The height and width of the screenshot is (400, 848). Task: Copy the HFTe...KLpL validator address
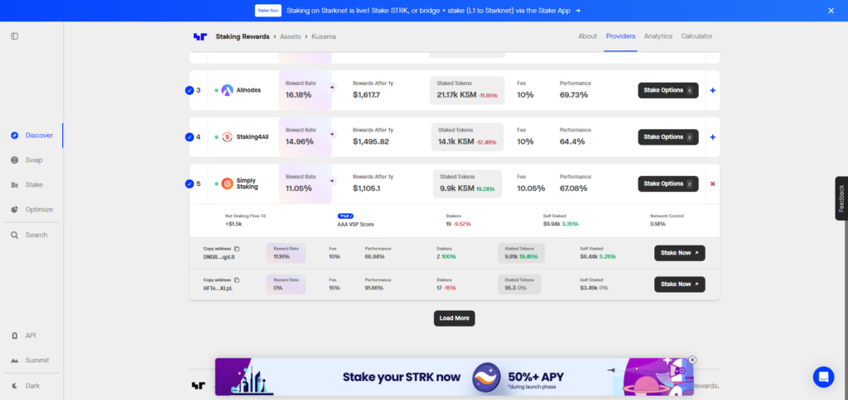pos(236,280)
